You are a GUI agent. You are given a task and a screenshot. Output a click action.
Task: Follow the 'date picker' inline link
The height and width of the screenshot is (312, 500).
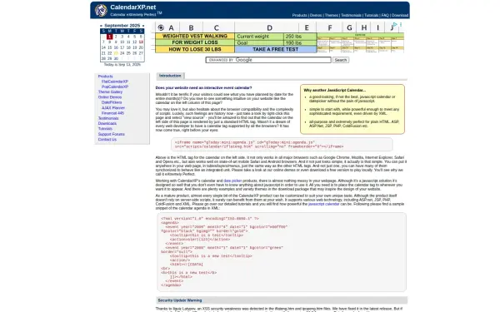[232, 181]
